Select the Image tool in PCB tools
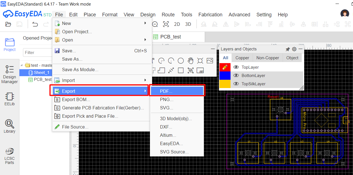The width and height of the screenshot is (353, 175). click(210, 61)
